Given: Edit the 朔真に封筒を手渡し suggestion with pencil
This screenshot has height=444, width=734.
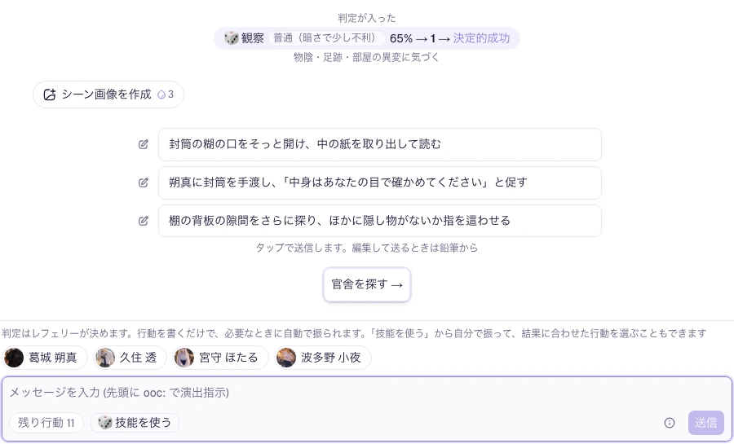Looking at the screenshot, I should pos(144,182).
